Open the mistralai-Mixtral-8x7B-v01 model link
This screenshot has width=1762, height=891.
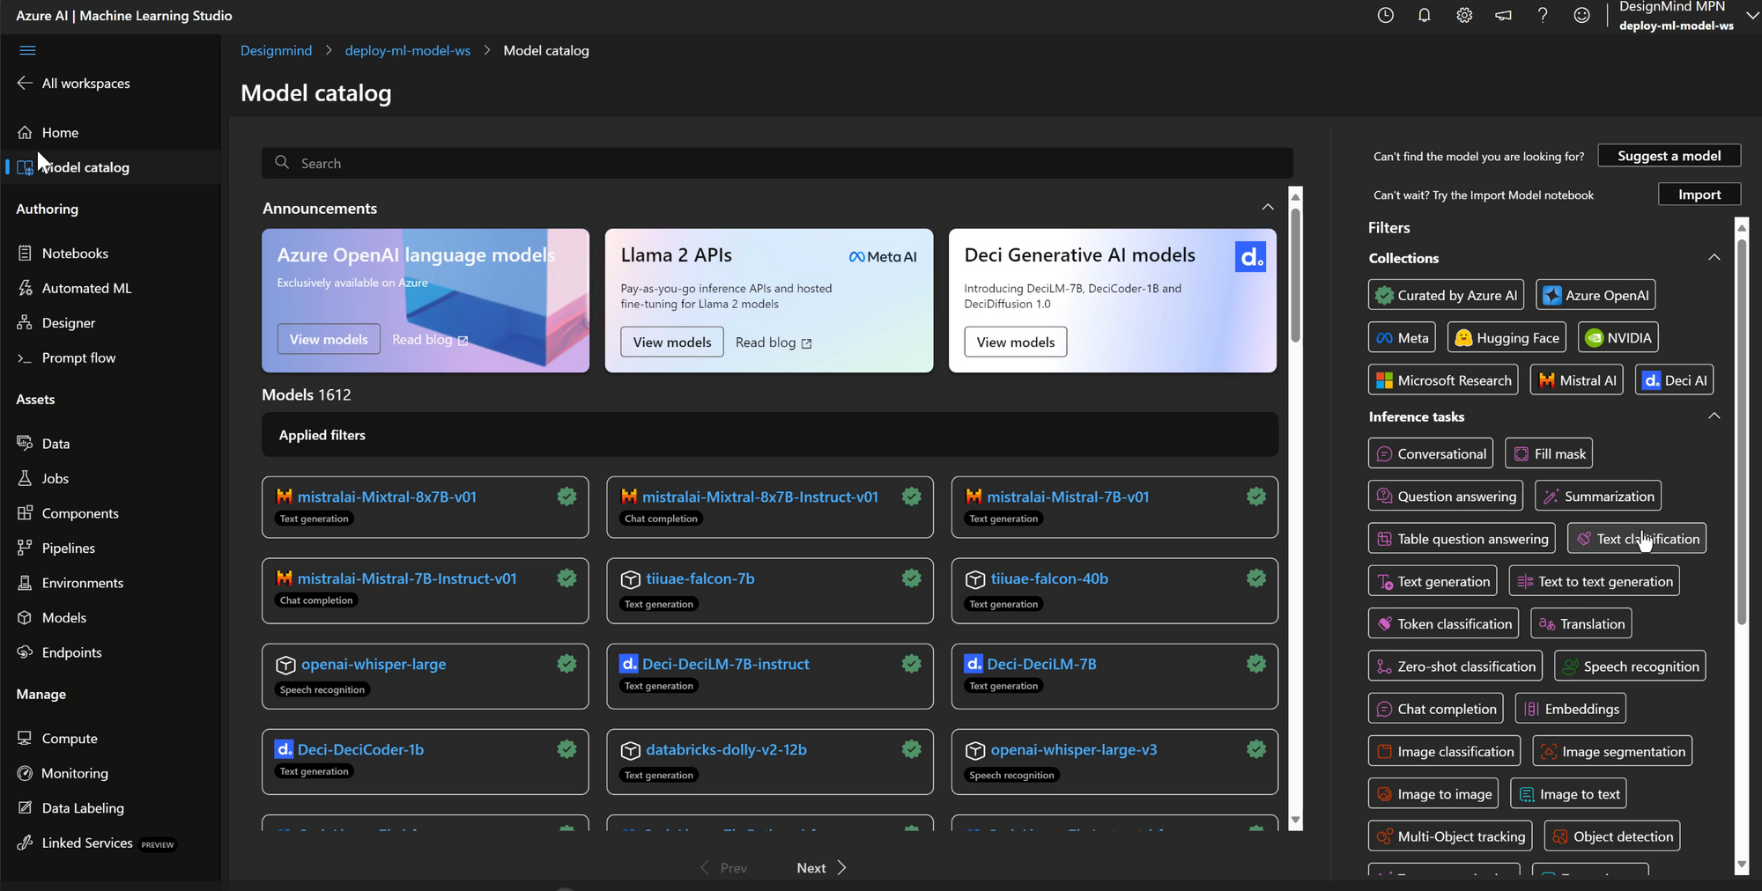pos(387,497)
